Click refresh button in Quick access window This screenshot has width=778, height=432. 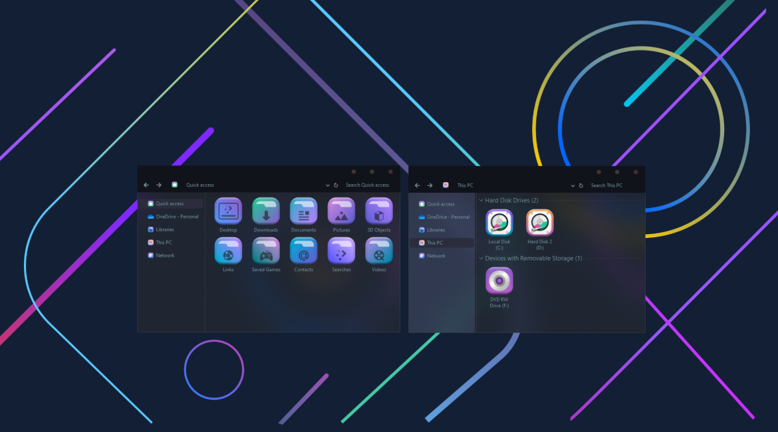click(336, 185)
